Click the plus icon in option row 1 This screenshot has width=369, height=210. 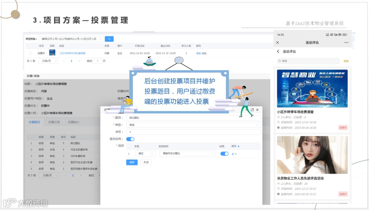pos(233,154)
